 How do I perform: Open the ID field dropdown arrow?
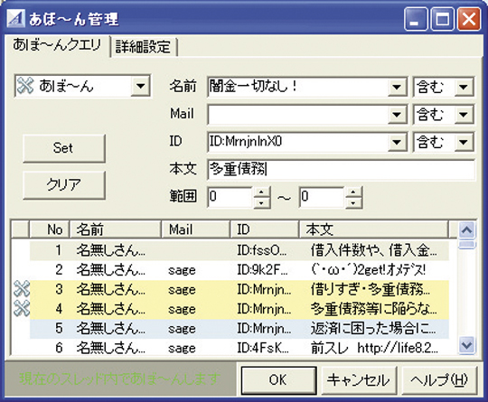(x=397, y=142)
